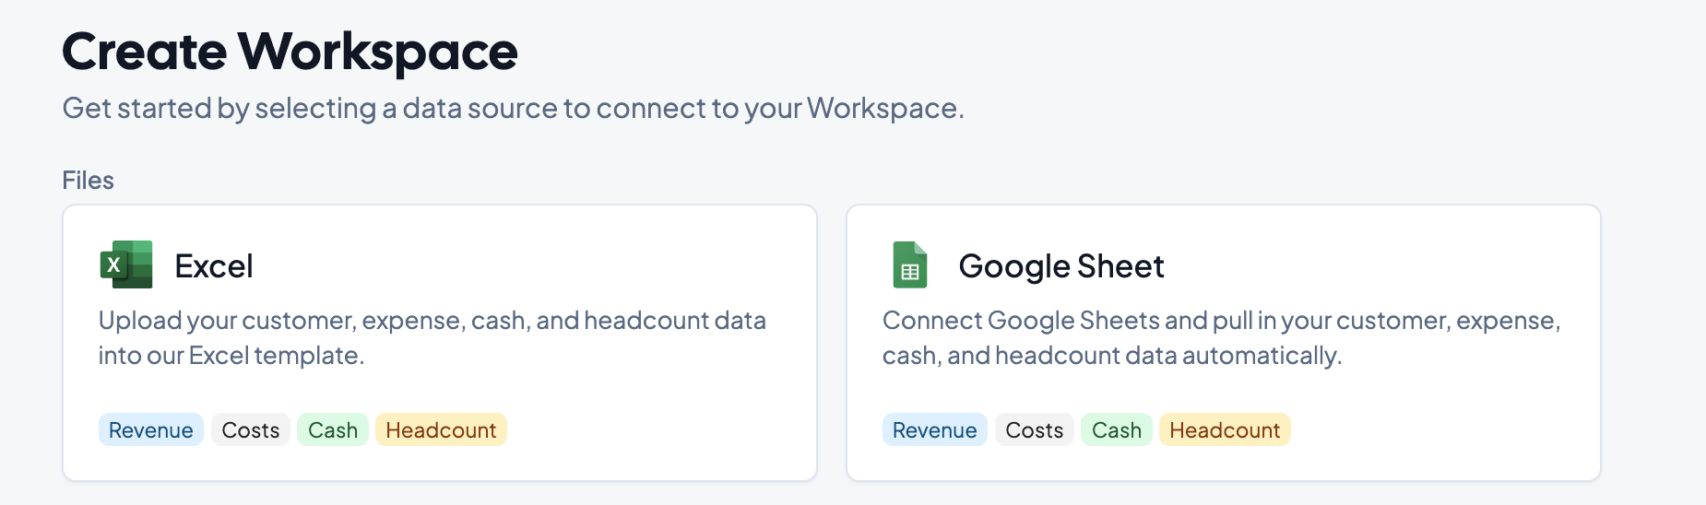The height and width of the screenshot is (505, 1706).
Task: Click Revenue tag in the Excel card
Action: [150, 430]
